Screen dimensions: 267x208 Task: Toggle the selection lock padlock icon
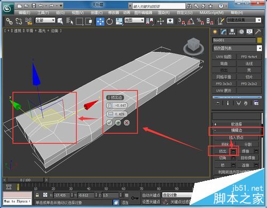pos(37,195)
